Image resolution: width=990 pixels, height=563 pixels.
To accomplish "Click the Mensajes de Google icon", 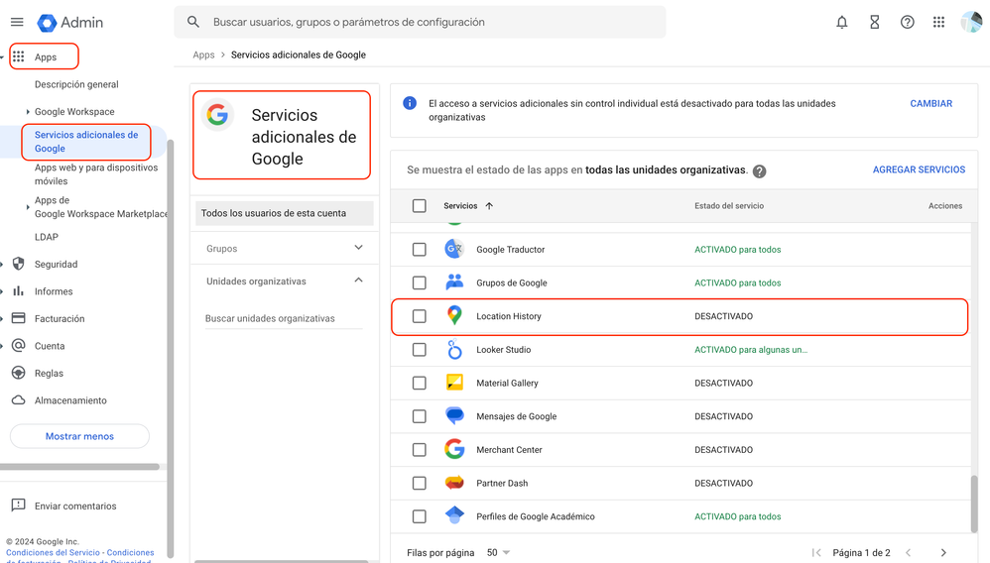I will (x=454, y=416).
